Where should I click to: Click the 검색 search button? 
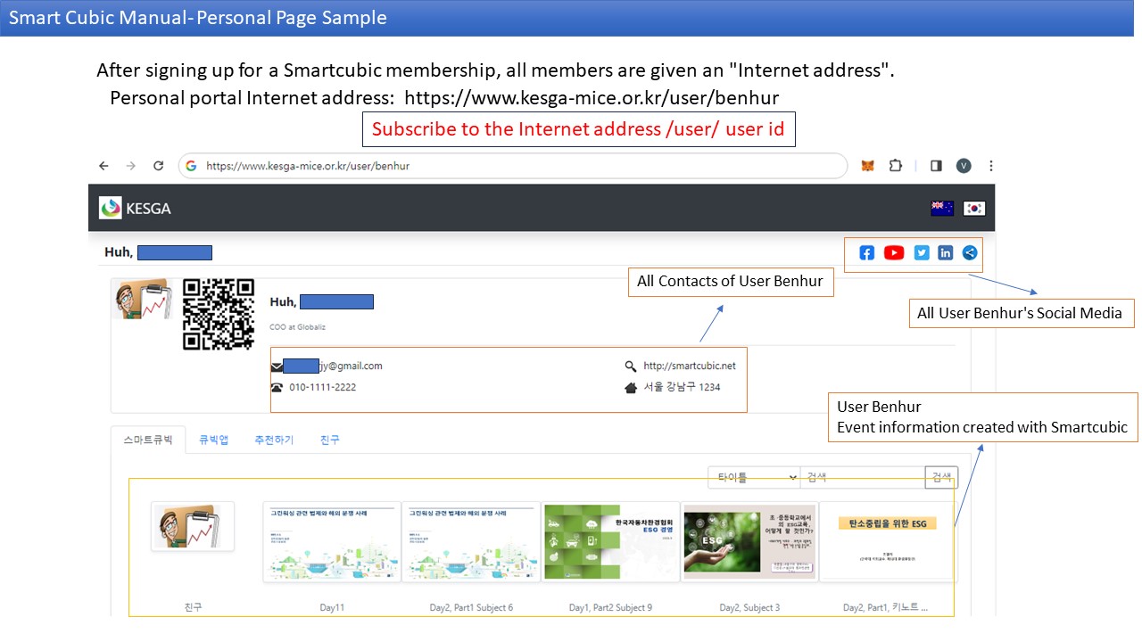pyautogui.click(x=941, y=478)
